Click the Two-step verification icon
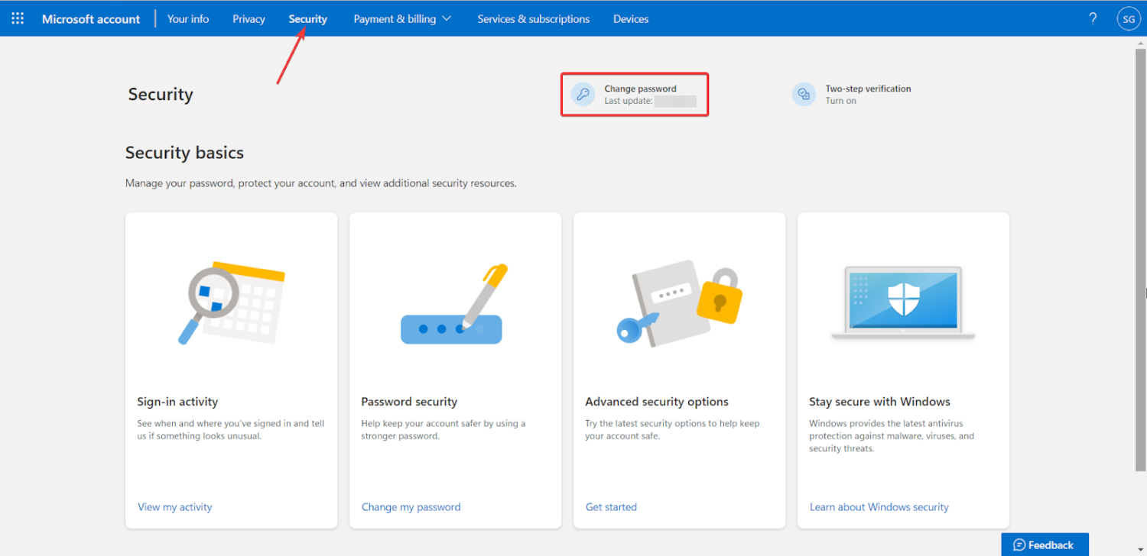Screen dimensions: 1147x556 click(804, 95)
